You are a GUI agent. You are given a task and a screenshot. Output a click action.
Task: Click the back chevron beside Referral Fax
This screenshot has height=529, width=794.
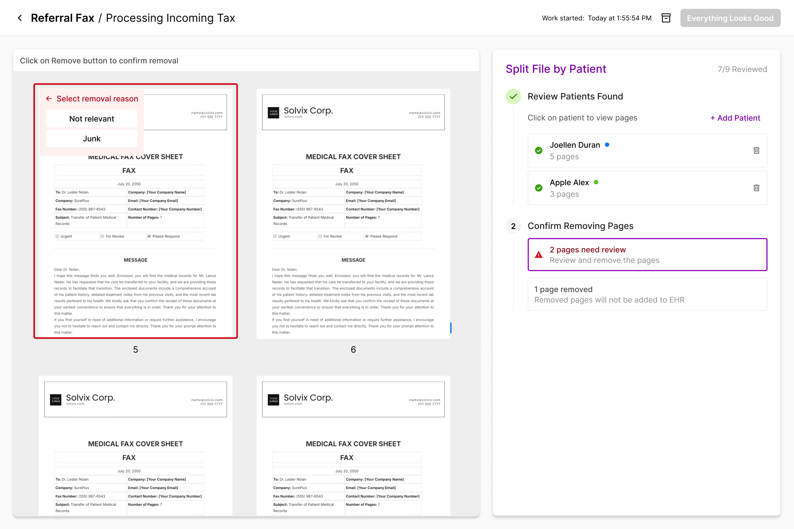[x=20, y=18]
